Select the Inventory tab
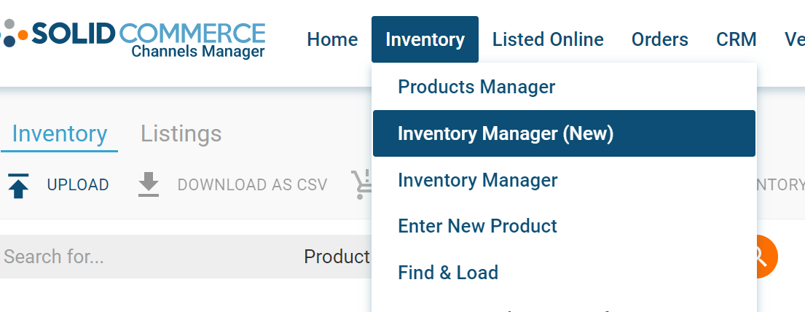Viewport: 805px width, 312px height. coord(60,135)
